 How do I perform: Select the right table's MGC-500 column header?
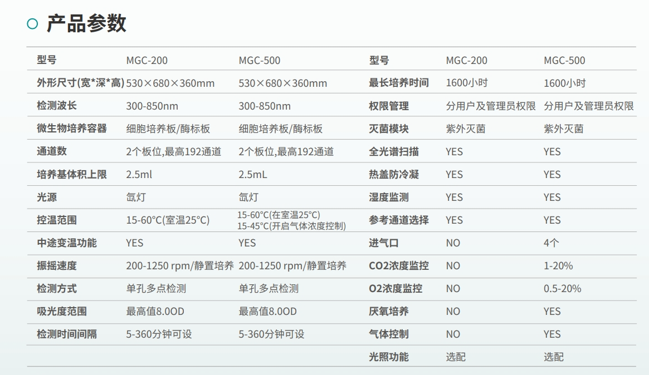pos(564,61)
